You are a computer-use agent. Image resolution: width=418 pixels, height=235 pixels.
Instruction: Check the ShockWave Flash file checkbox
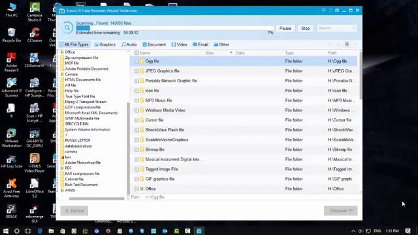pos(137,130)
